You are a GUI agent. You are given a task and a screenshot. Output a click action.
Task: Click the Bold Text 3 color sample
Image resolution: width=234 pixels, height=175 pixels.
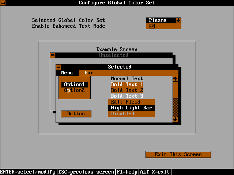(127, 96)
